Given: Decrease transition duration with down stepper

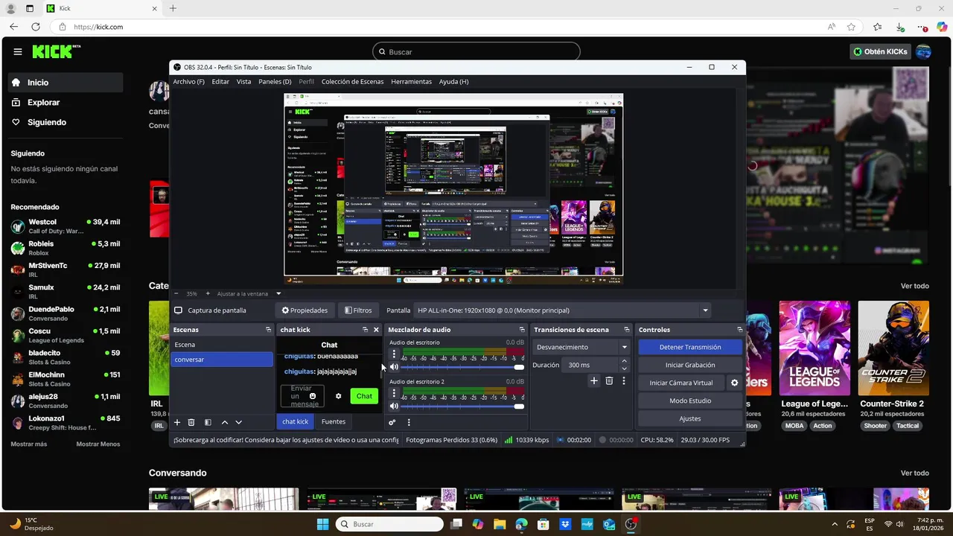Looking at the screenshot, I should pyautogui.click(x=624, y=368).
